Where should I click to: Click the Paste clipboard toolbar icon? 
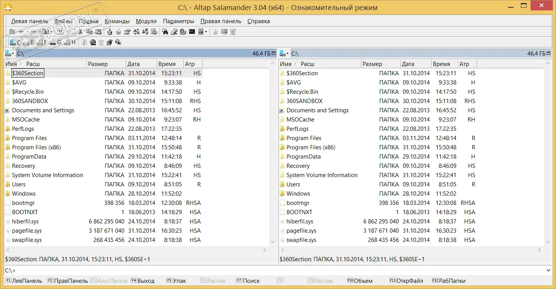click(x=98, y=32)
